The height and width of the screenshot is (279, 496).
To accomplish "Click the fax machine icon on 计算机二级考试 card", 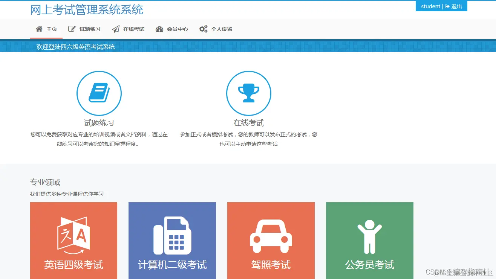I will [x=172, y=235].
